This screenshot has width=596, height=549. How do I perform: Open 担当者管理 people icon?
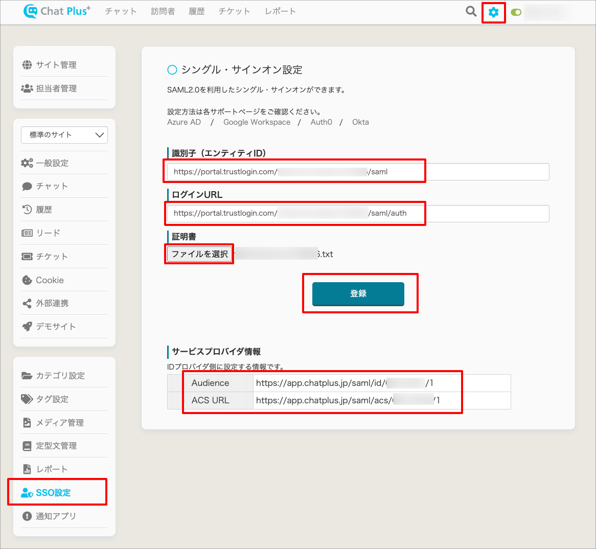(27, 88)
